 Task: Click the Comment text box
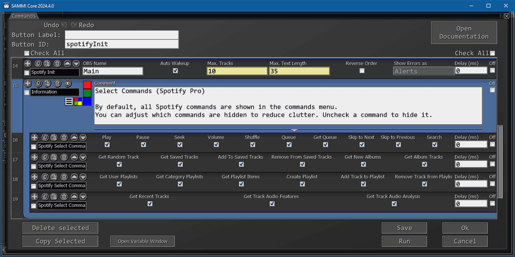(288, 106)
